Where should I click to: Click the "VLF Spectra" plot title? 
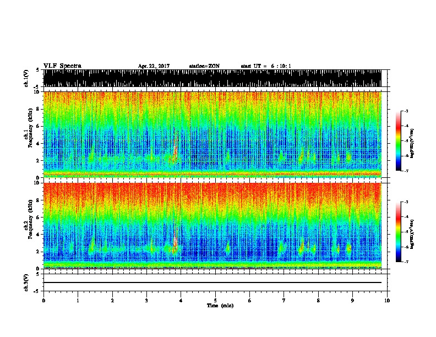pos(62,66)
